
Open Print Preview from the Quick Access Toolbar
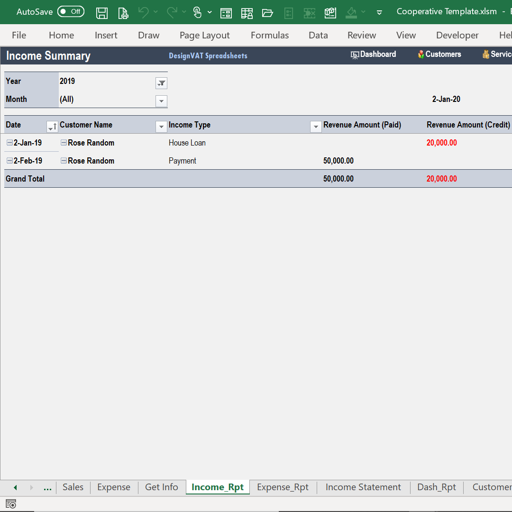click(123, 12)
